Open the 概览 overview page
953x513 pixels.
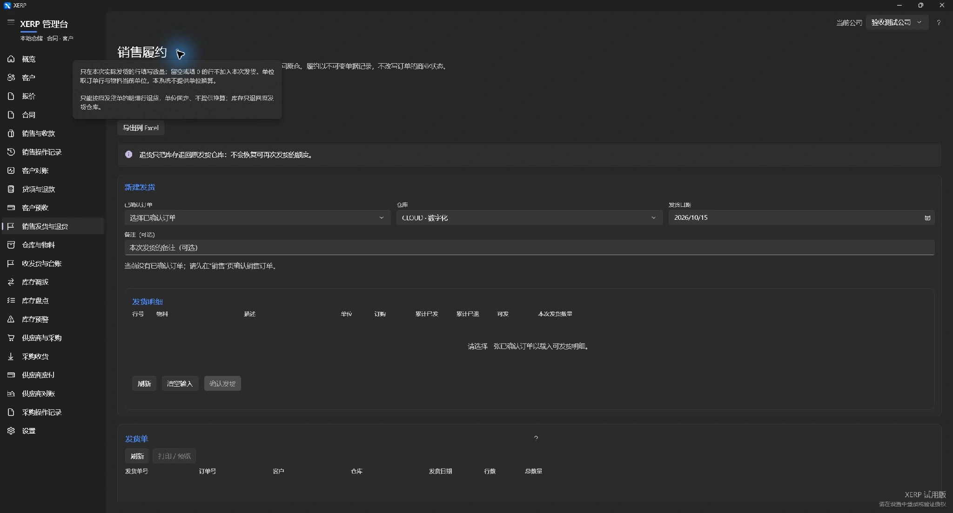coord(52,59)
